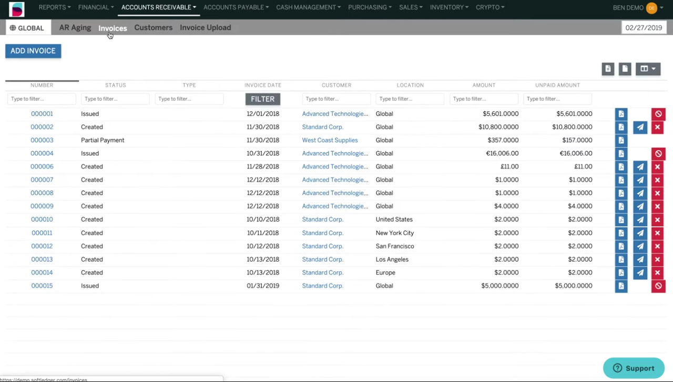Focus the Number column filter field
The height and width of the screenshot is (382, 673).
click(42, 99)
